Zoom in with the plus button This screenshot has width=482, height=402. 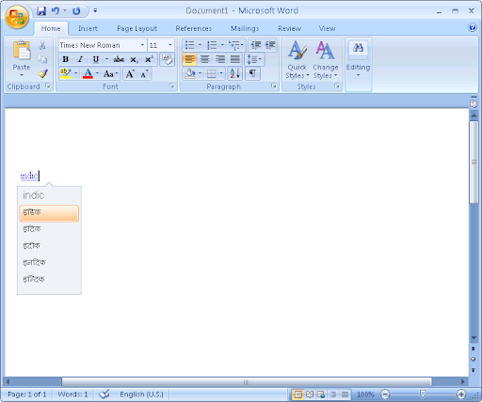[461, 394]
